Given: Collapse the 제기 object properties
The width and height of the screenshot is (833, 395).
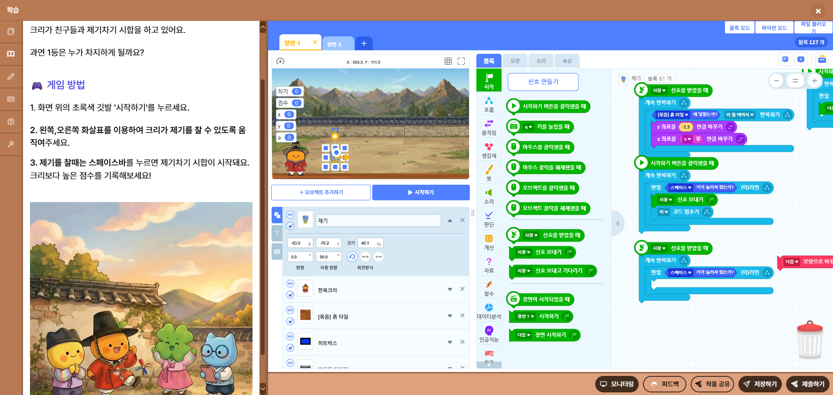Looking at the screenshot, I should point(450,220).
